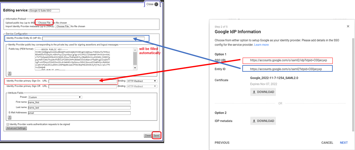Go to PREVIOUS step in Google dialog

click(x=222, y=142)
